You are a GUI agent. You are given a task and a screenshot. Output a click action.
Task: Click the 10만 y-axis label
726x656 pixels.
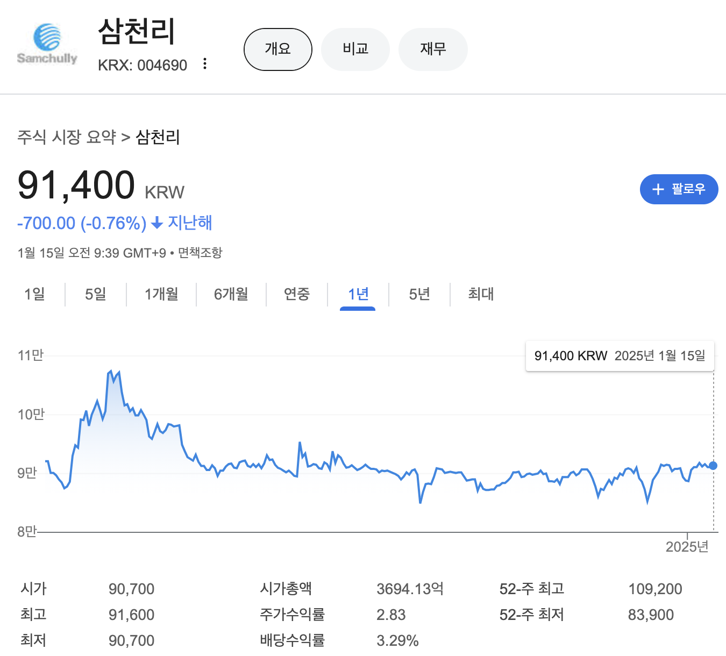[x=31, y=415]
